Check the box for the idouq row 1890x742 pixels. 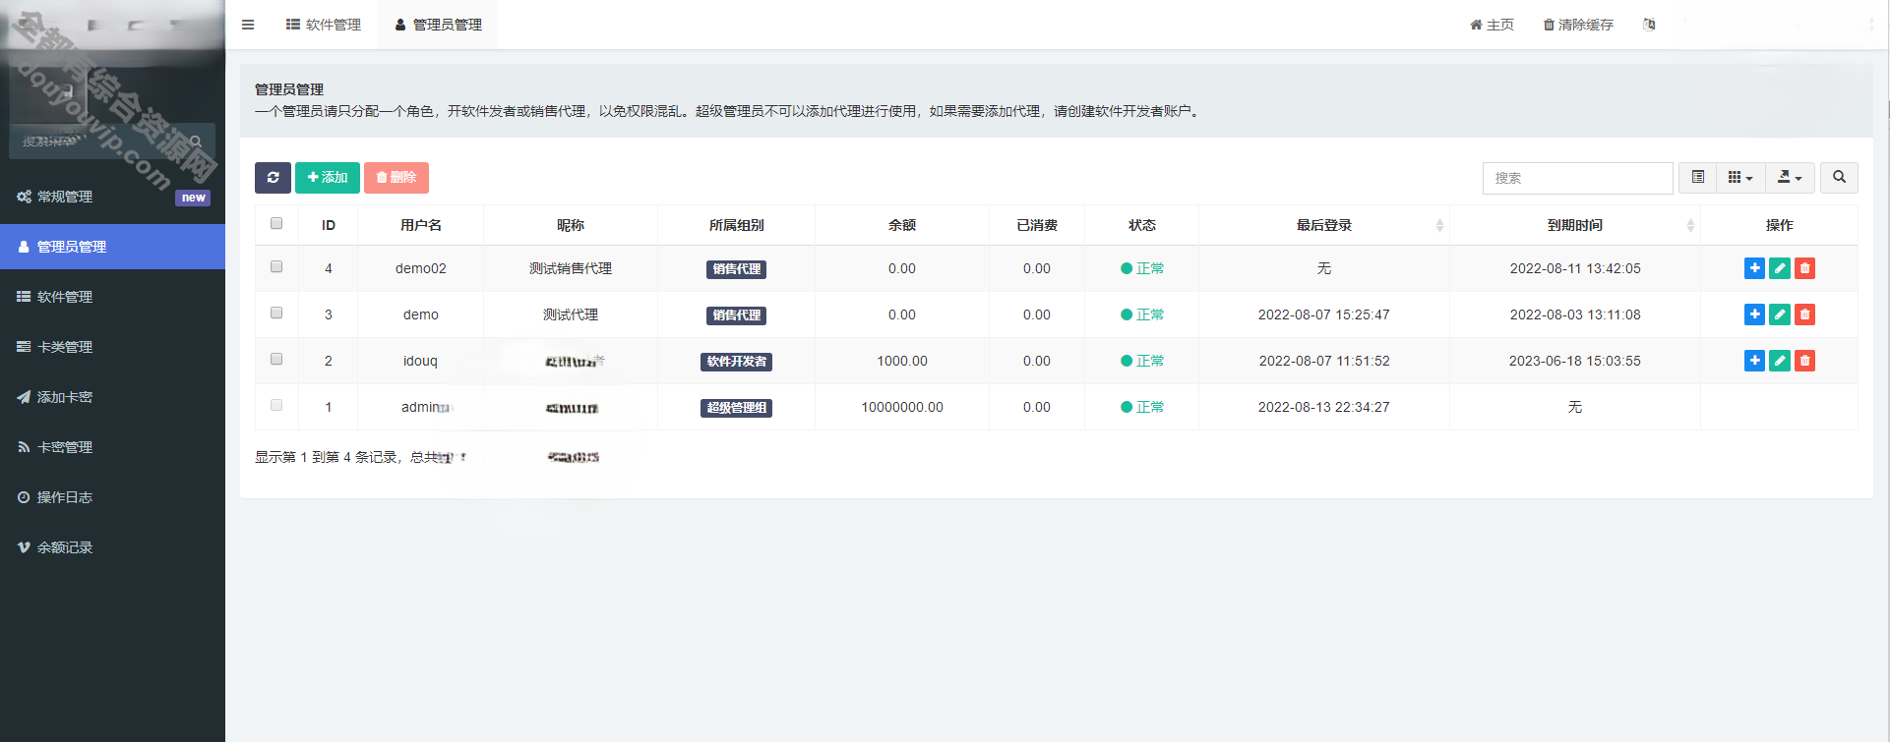pyautogui.click(x=276, y=359)
